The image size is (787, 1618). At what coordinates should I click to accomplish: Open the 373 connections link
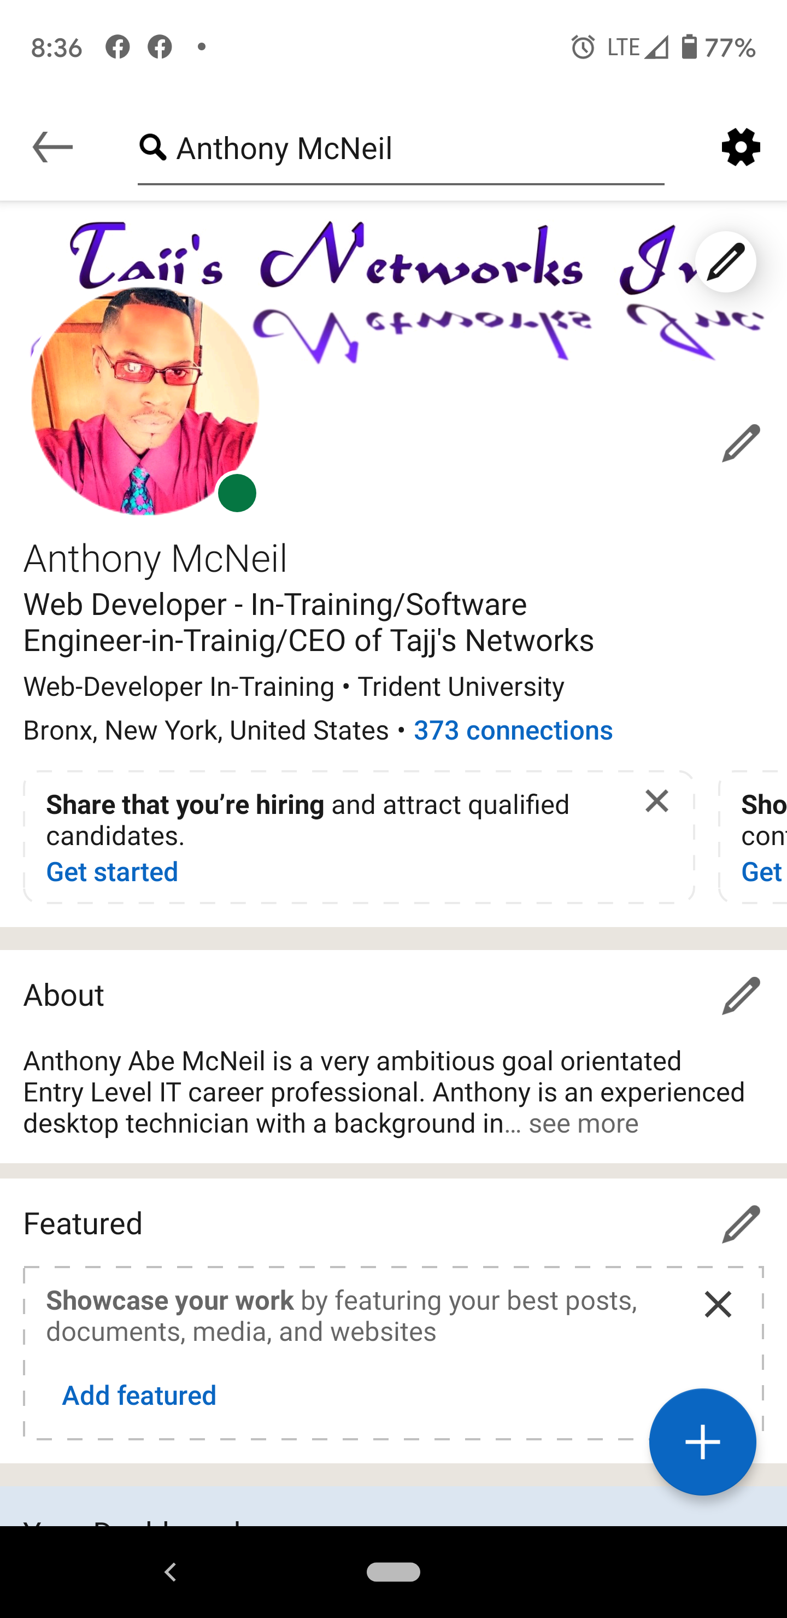pyautogui.click(x=513, y=730)
